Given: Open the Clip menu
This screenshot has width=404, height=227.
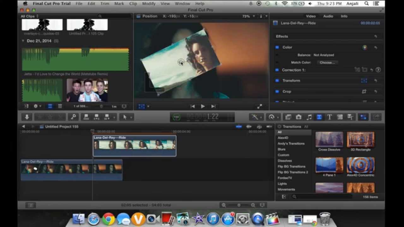Looking at the screenshot, I should (x=133, y=3).
